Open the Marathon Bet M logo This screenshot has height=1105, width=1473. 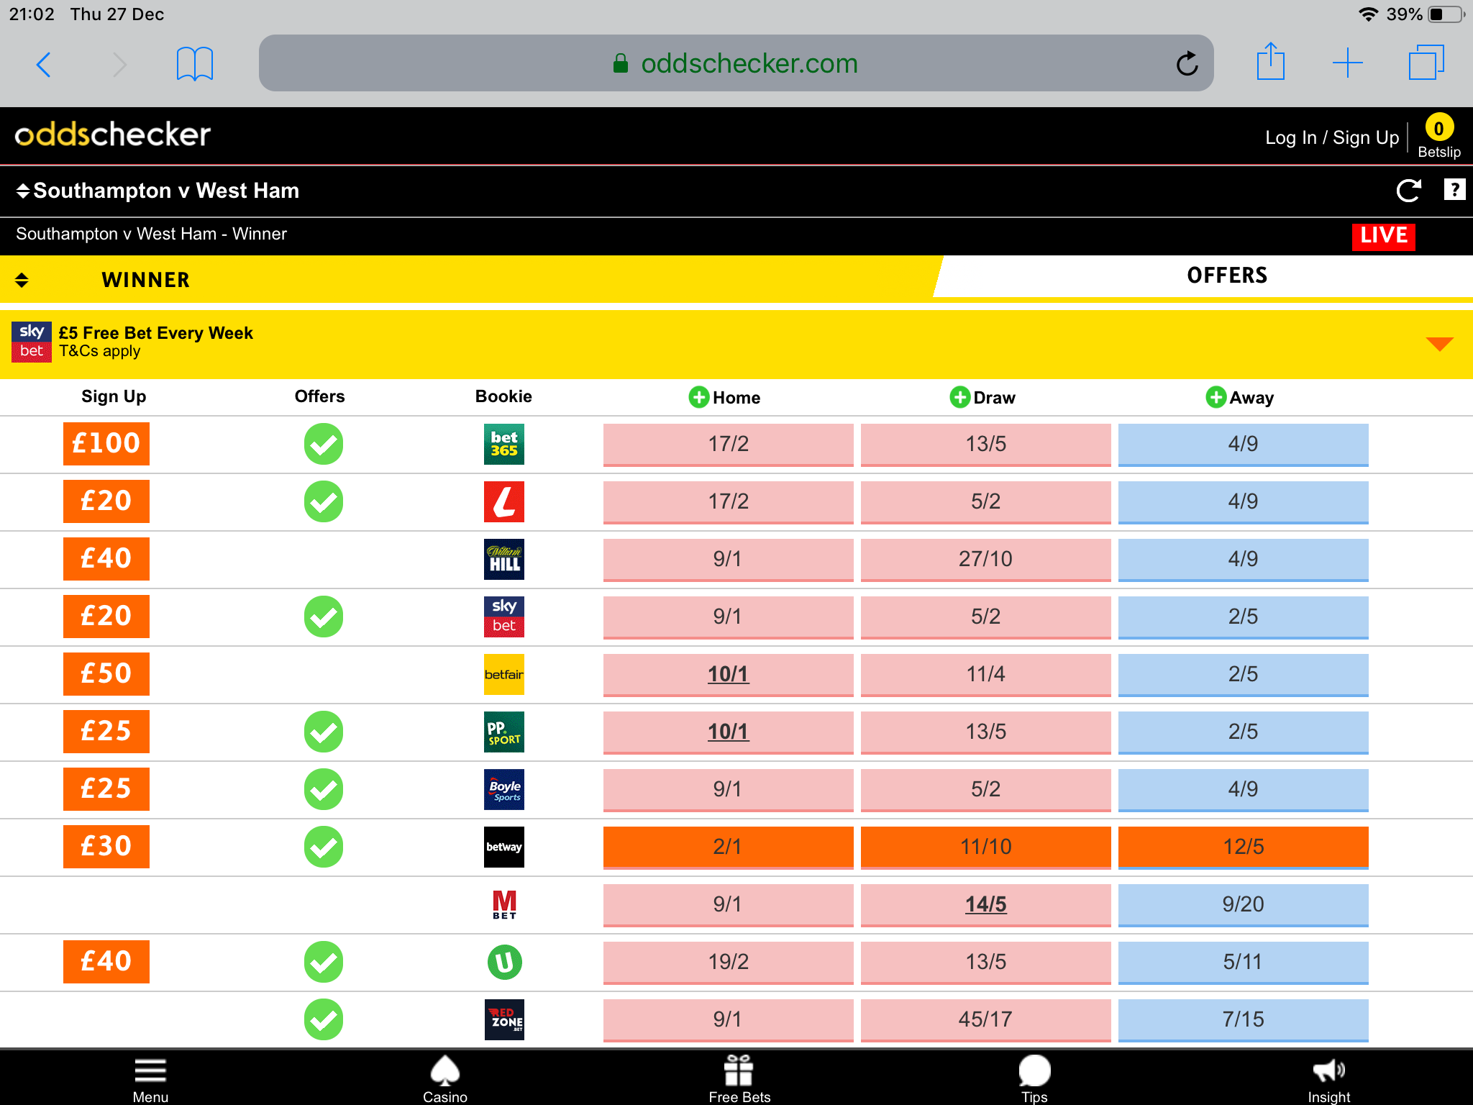pos(504,904)
